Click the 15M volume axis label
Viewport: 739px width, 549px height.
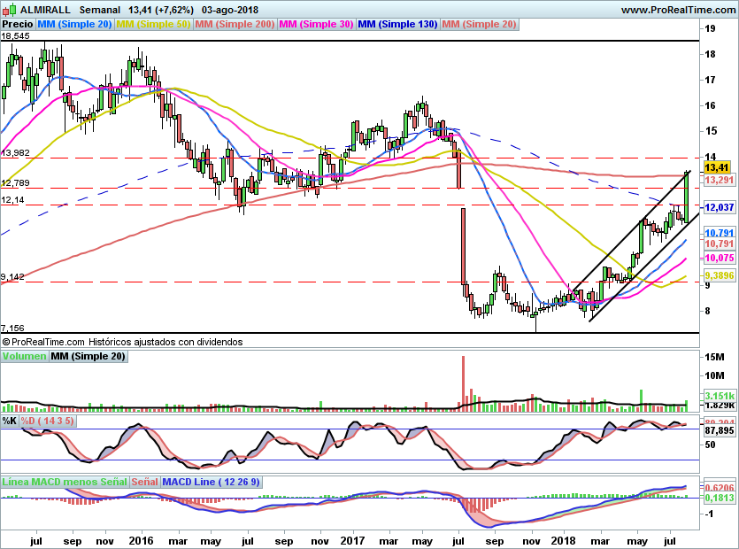(x=714, y=357)
